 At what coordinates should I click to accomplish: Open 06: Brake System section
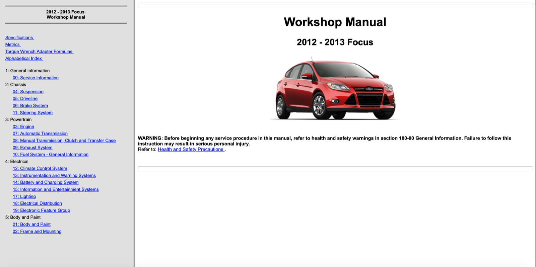(30, 106)
